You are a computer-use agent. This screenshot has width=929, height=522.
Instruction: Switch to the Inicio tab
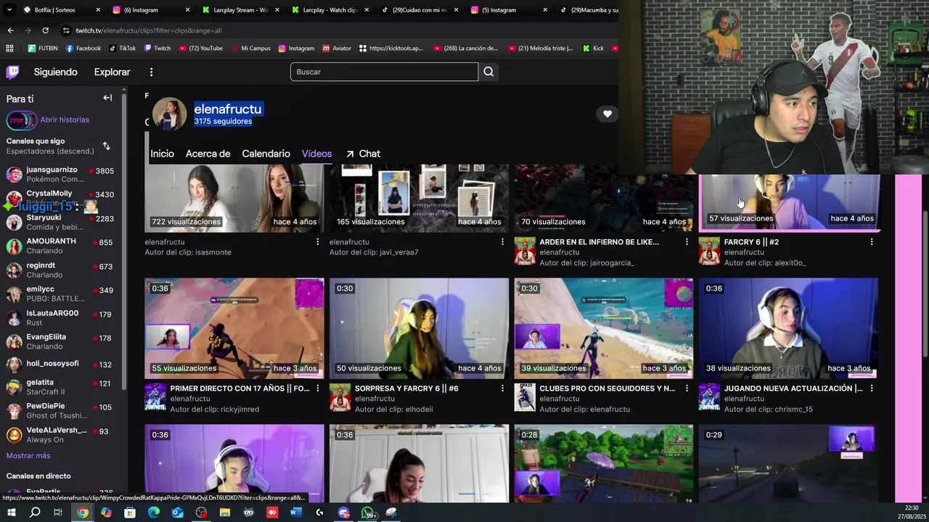tap(162, 154)
